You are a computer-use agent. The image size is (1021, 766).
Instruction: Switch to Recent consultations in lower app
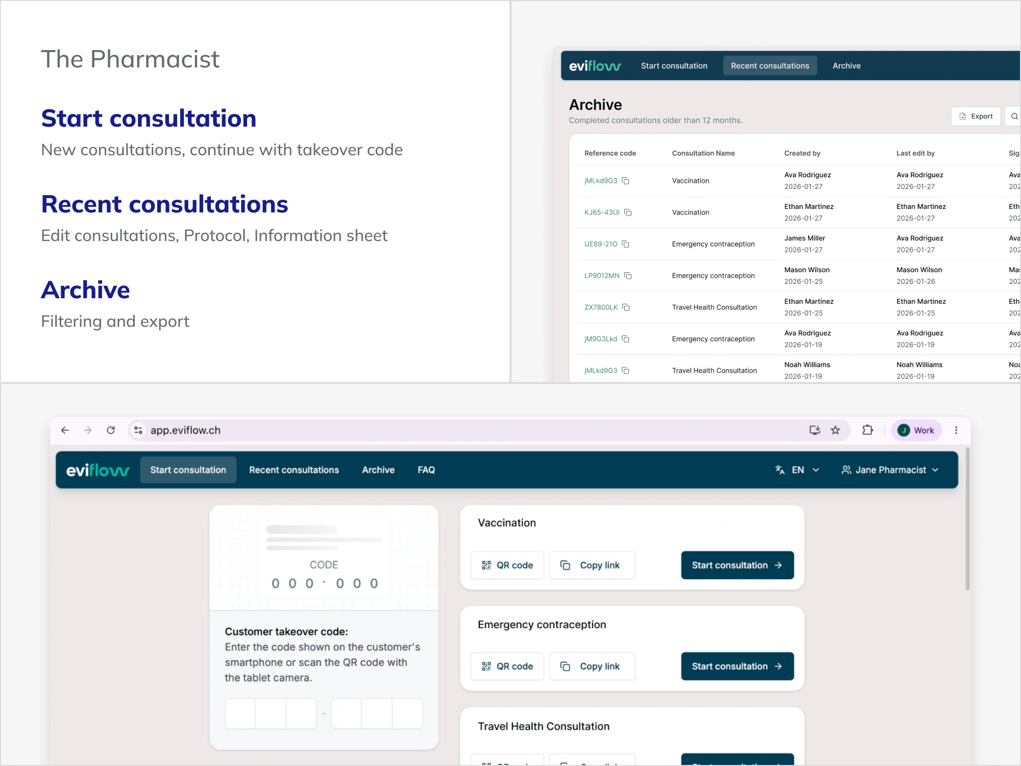[294, 470]
